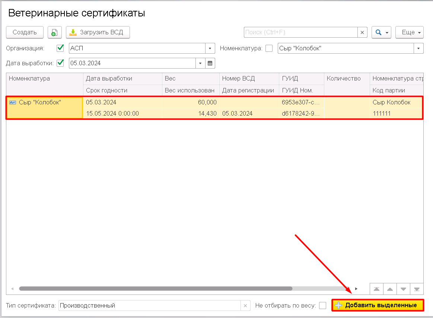Viewport: 433px width, 318px height.
Task: Open calendar picker for Дата выработки
Action: click(x=210, y=63)
